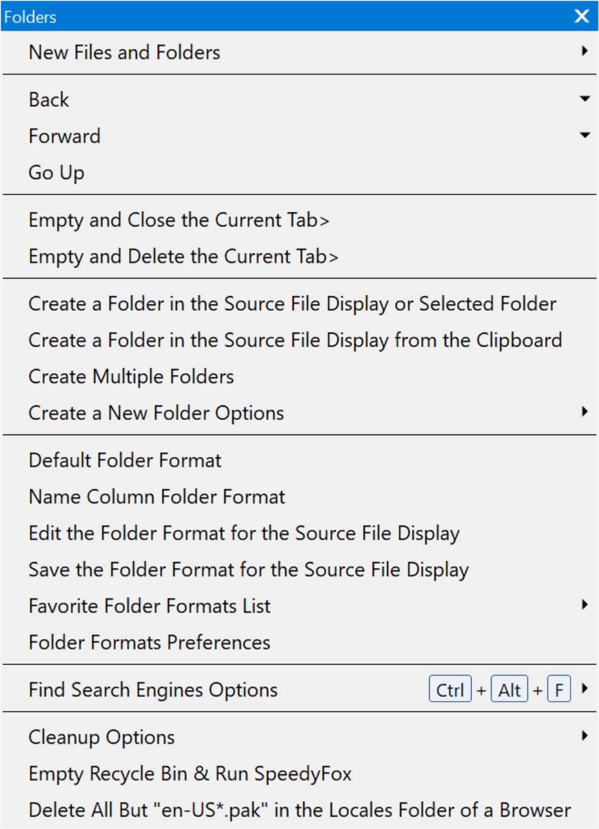Image resolution: width=599 pixels, height=829 pixels.
Task: Choose Empty and Delete the Current Tab
Action: (299, 256)
